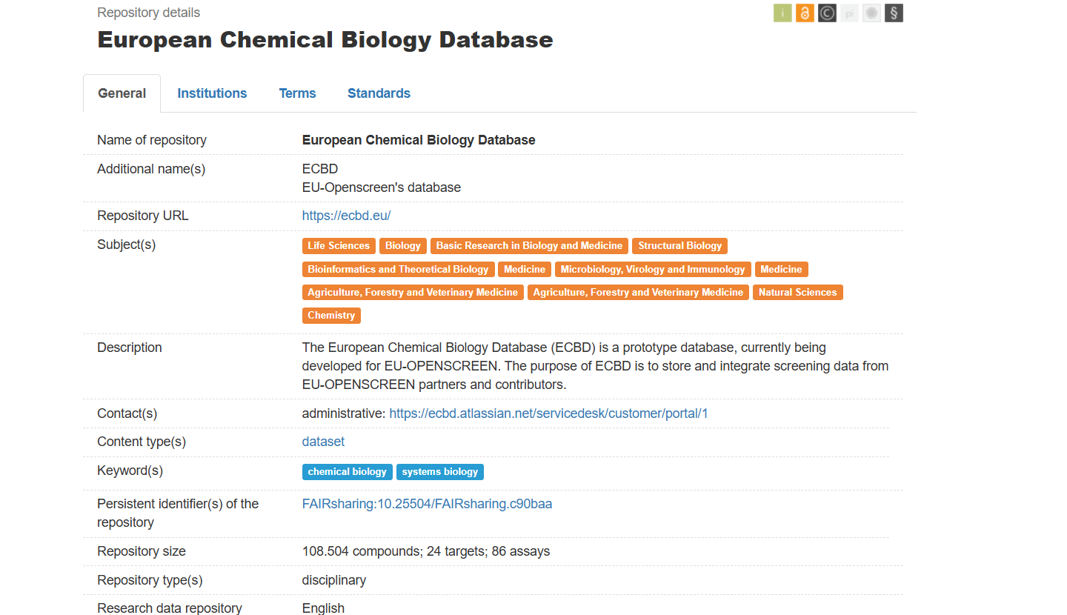
Task: Open the section sign policy icon
Action: click(894, 13)
